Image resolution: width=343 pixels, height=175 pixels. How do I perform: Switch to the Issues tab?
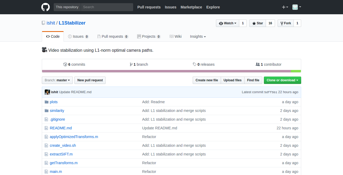[x=78, y=36]
